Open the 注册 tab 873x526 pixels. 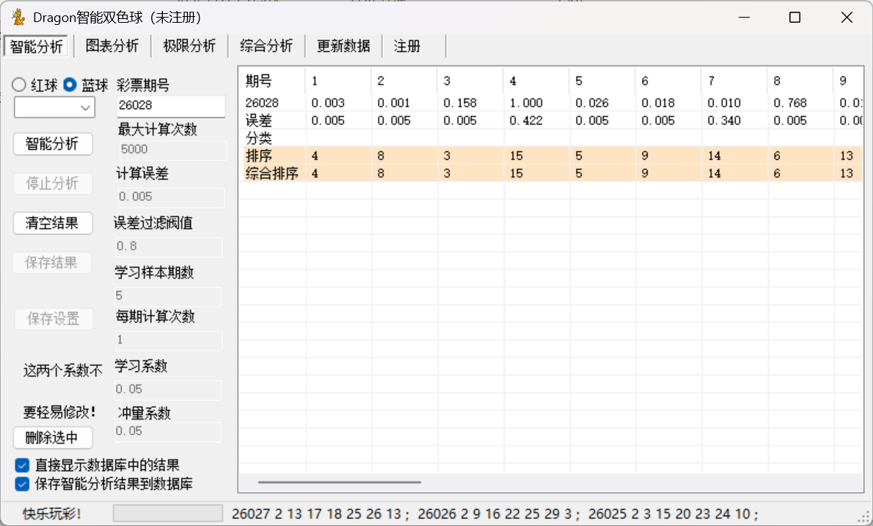point(407,46)
